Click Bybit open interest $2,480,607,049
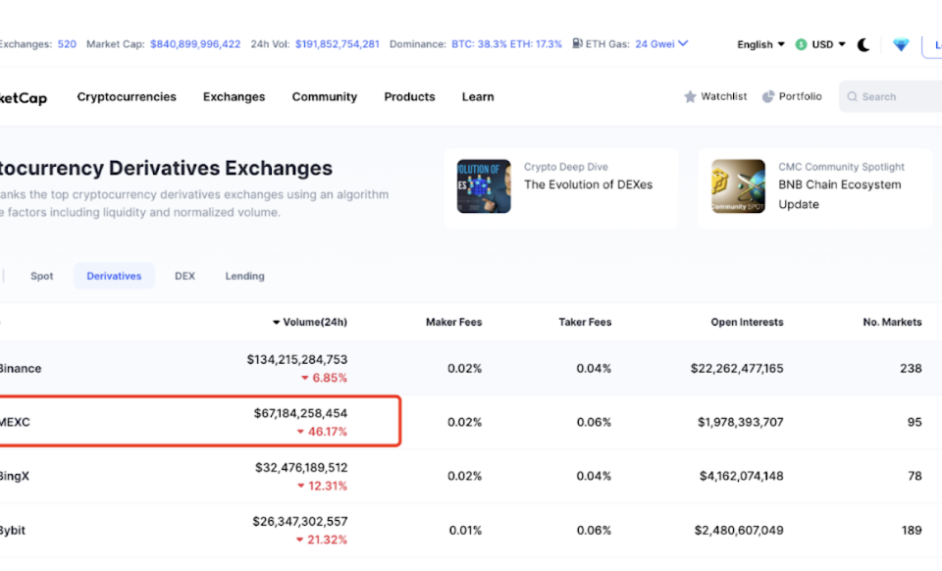The width and height of the screenshot is (942, 571). click(739, 530)
